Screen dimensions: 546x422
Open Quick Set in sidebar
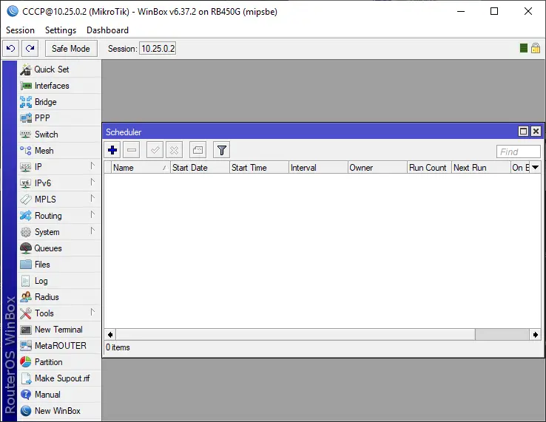pyautogui.click(x=59, y=69)
